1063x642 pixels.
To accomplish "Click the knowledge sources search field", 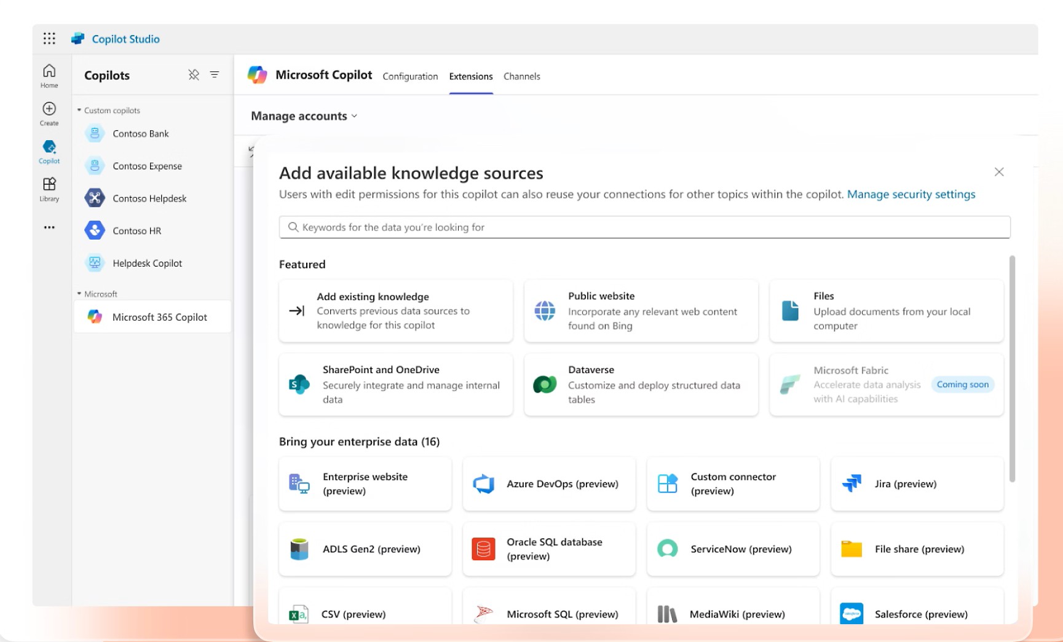I will (644, 227).
